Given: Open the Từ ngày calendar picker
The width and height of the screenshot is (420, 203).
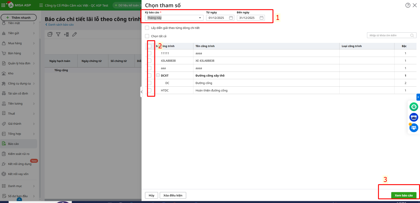Looking at the screenshot, I should [231, 18].
